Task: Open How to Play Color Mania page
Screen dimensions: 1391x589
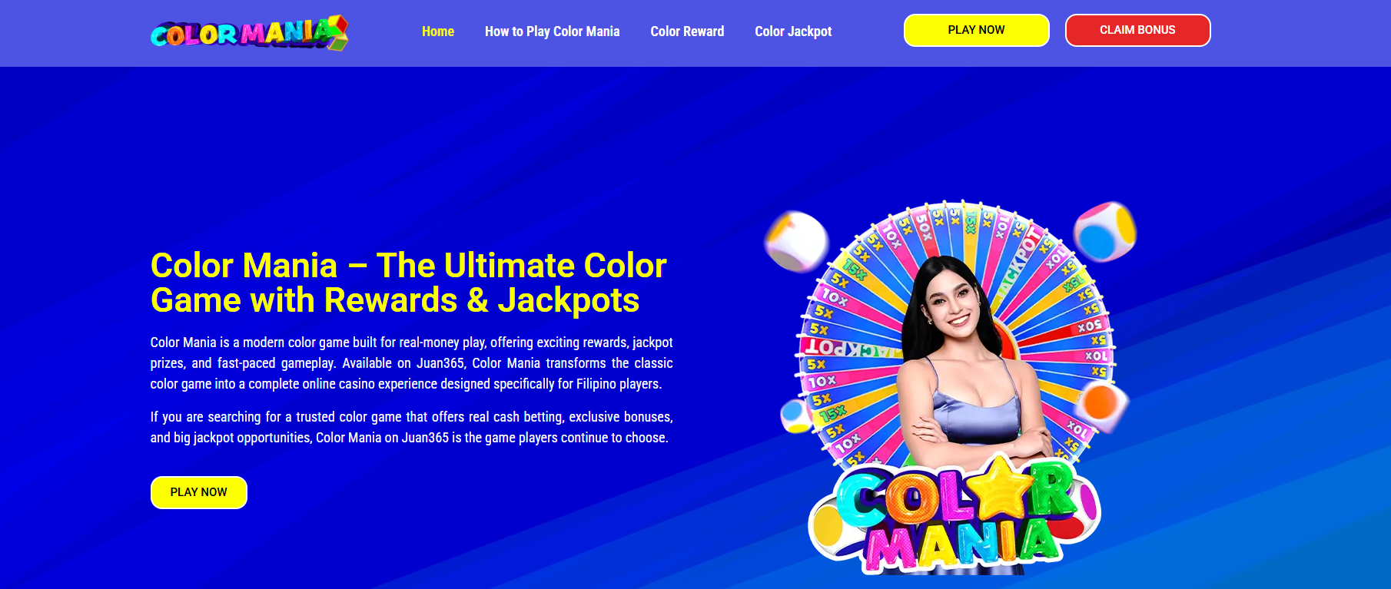Action: click(x=552, y=31)
